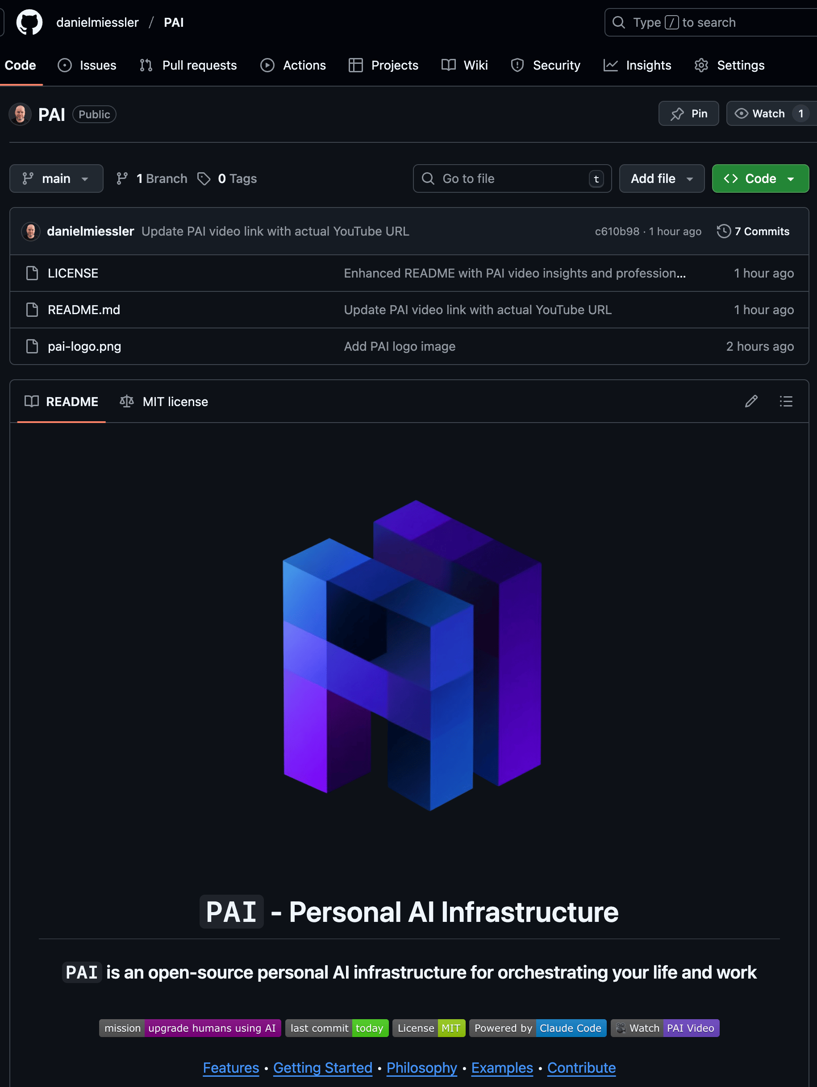
Task: Click the Go to file input
Action: [512, 178]
